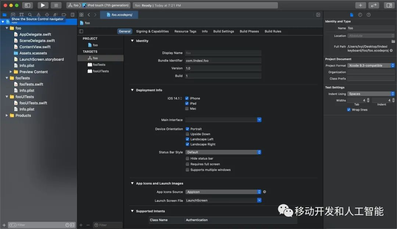Image resolution: width=397 pixels, height=229 pixels.
Task: Open the code review arrows button
Action: coord(373,5)
